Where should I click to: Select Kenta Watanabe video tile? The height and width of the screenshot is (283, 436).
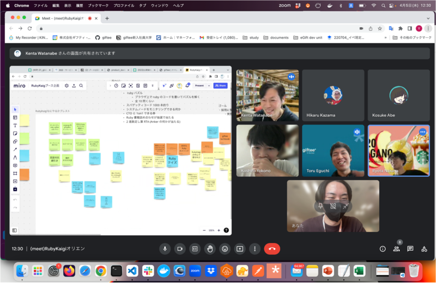268,95
